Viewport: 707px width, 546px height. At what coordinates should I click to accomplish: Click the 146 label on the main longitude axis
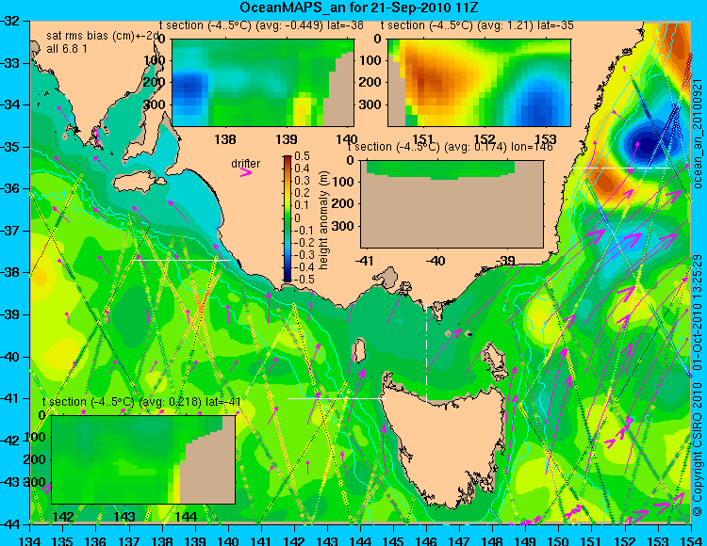pos(426,540)
